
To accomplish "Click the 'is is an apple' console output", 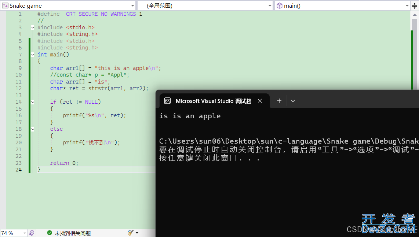I will pos(190,116).
